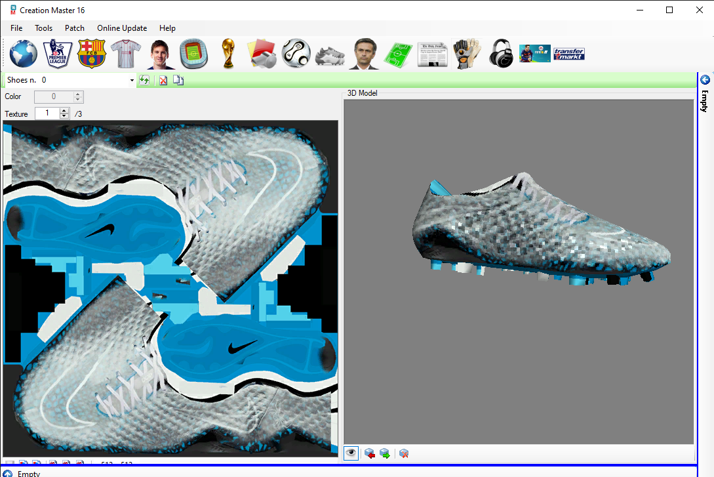Copy the current shoe with pages icon

(178, 80)
